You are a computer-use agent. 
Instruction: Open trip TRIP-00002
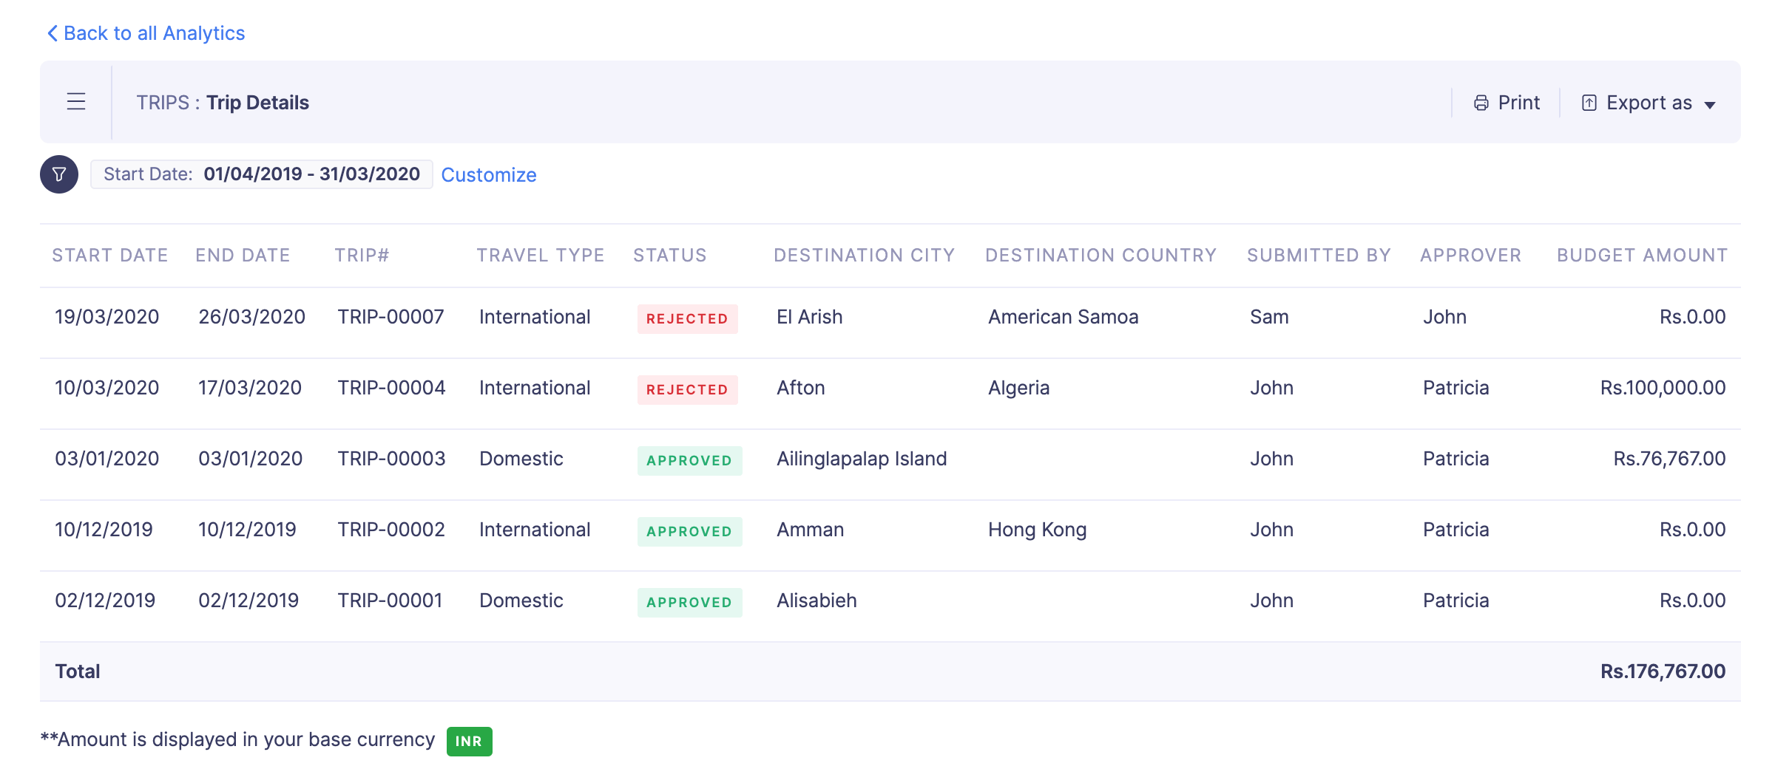(x=391, y=530)
